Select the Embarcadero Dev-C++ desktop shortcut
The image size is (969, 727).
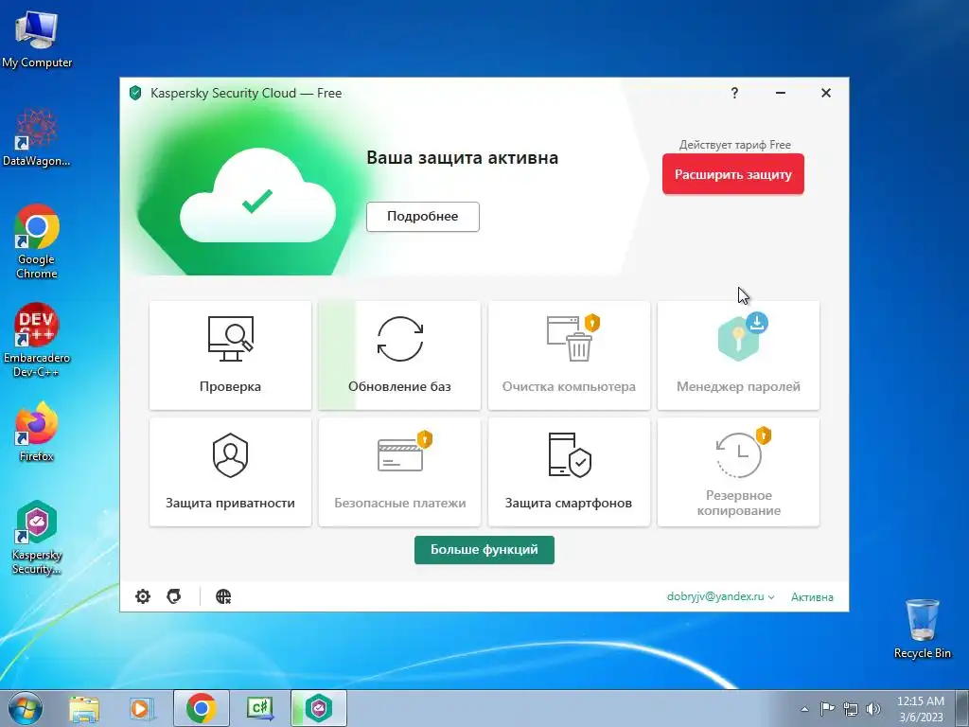tap(37, 341)
